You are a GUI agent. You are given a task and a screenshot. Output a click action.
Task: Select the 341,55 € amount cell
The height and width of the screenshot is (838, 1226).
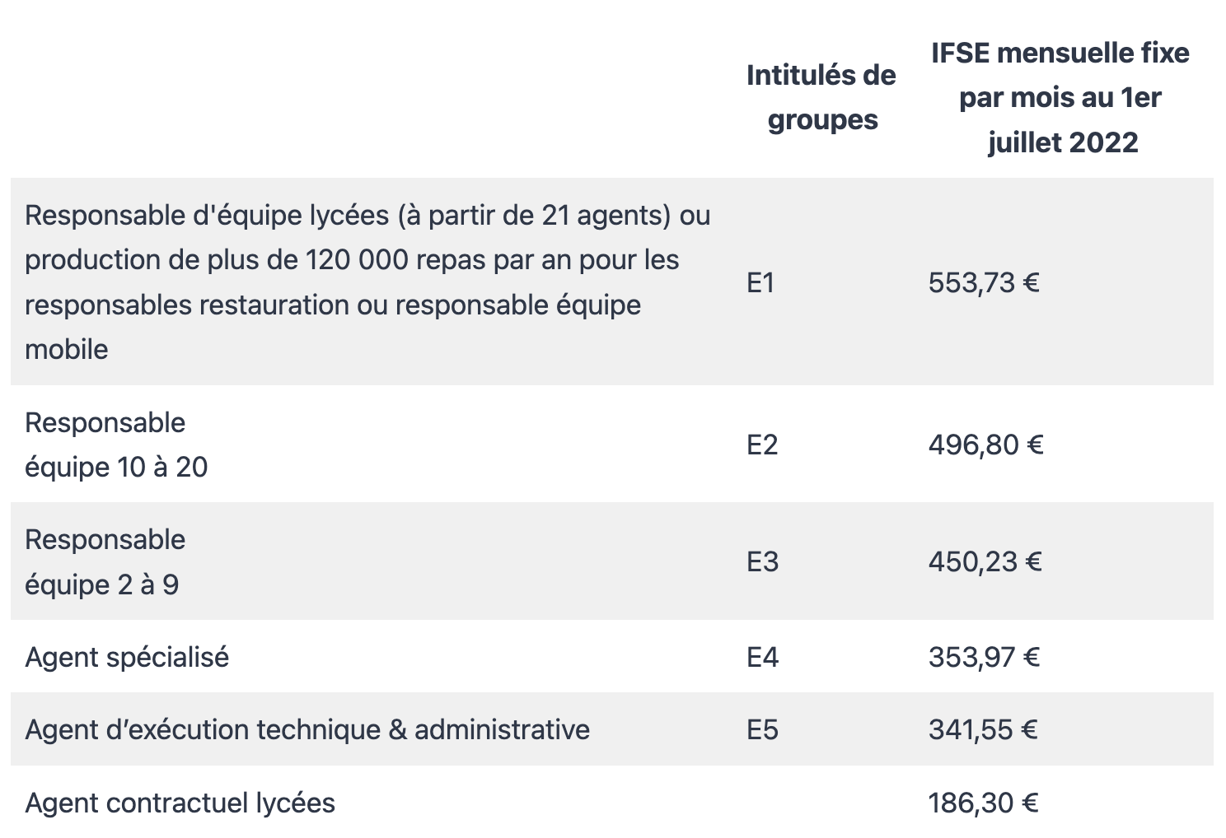click(983, 730)
